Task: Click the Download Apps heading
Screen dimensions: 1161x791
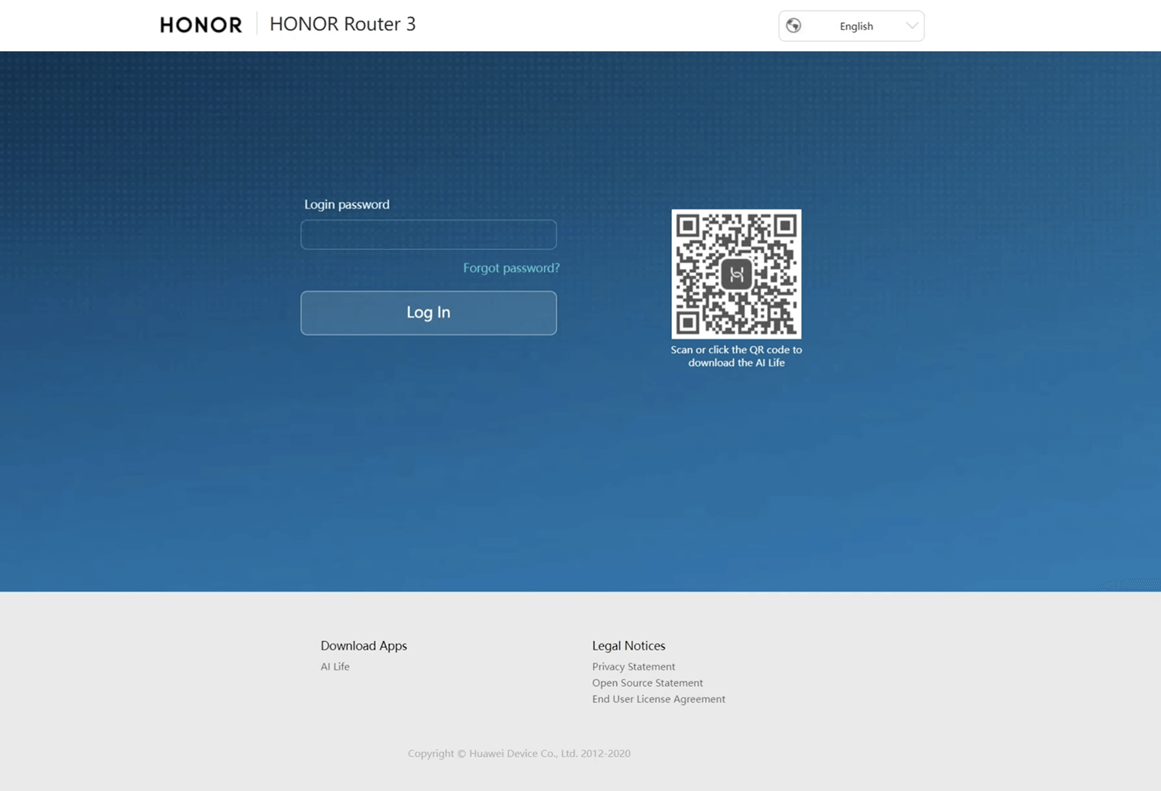Action: 364,646
